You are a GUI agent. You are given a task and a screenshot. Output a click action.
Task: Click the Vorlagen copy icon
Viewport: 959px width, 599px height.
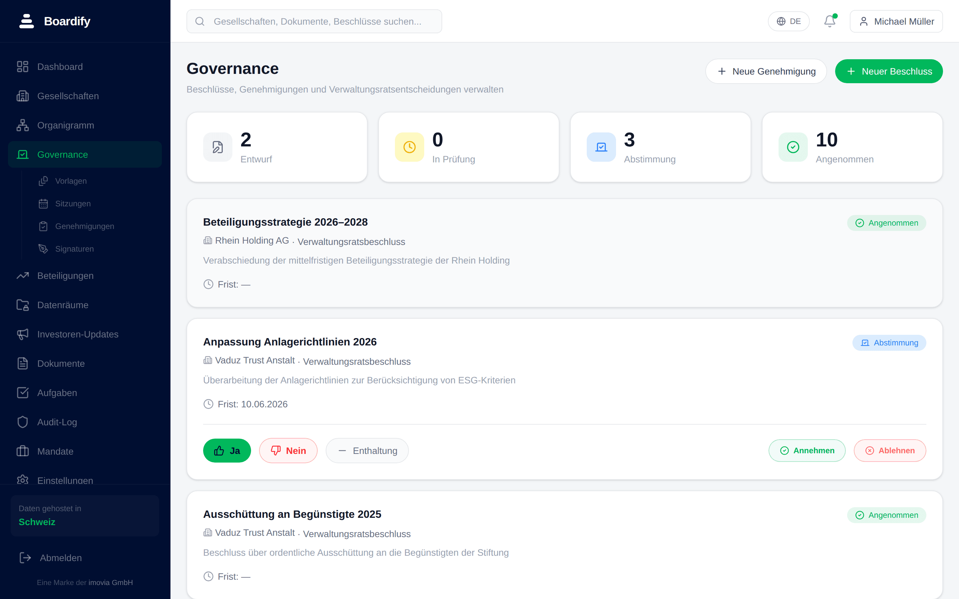click(x=43, y=181)
